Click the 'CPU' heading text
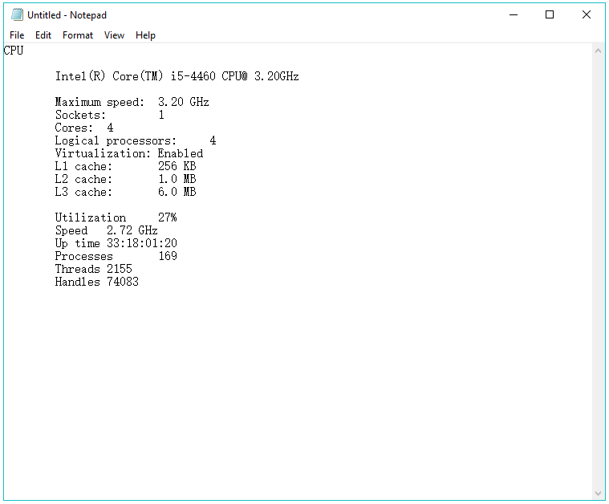609x504 pixels. pos(14,51)
